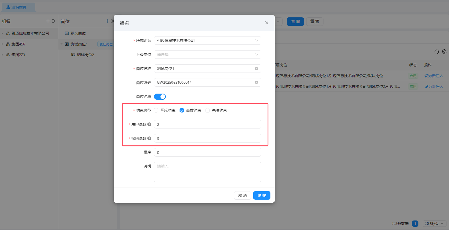
Task: Expand the 集团456 tree node
Action: [x=3, y=44]
